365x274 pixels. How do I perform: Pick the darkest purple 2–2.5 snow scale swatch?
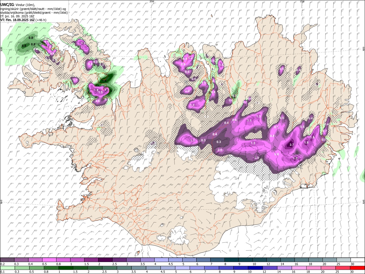pyautogui.click(x=105, y=260)
